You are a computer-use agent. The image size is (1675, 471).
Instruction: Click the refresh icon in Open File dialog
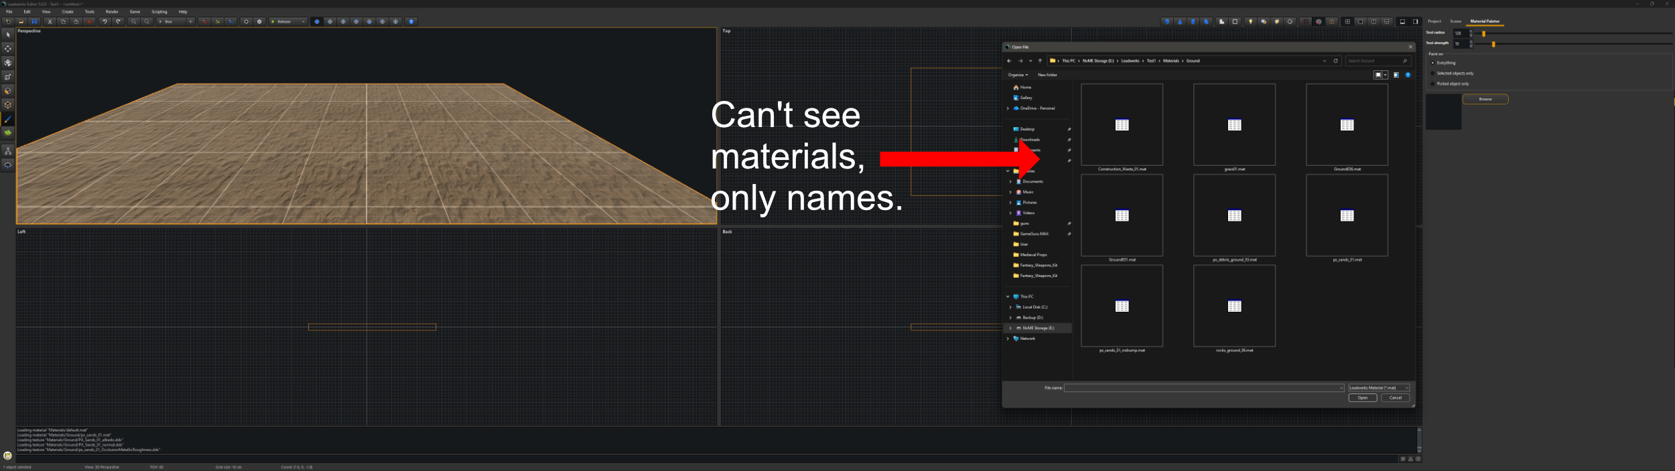pos(1335,61)
